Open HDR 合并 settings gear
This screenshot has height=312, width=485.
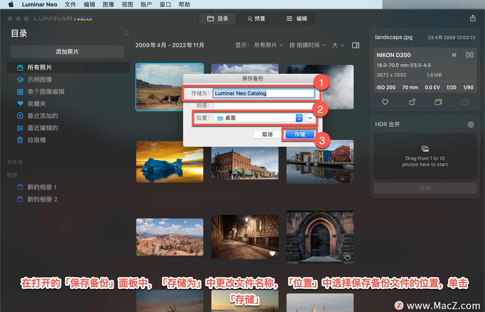click(471, 124)
